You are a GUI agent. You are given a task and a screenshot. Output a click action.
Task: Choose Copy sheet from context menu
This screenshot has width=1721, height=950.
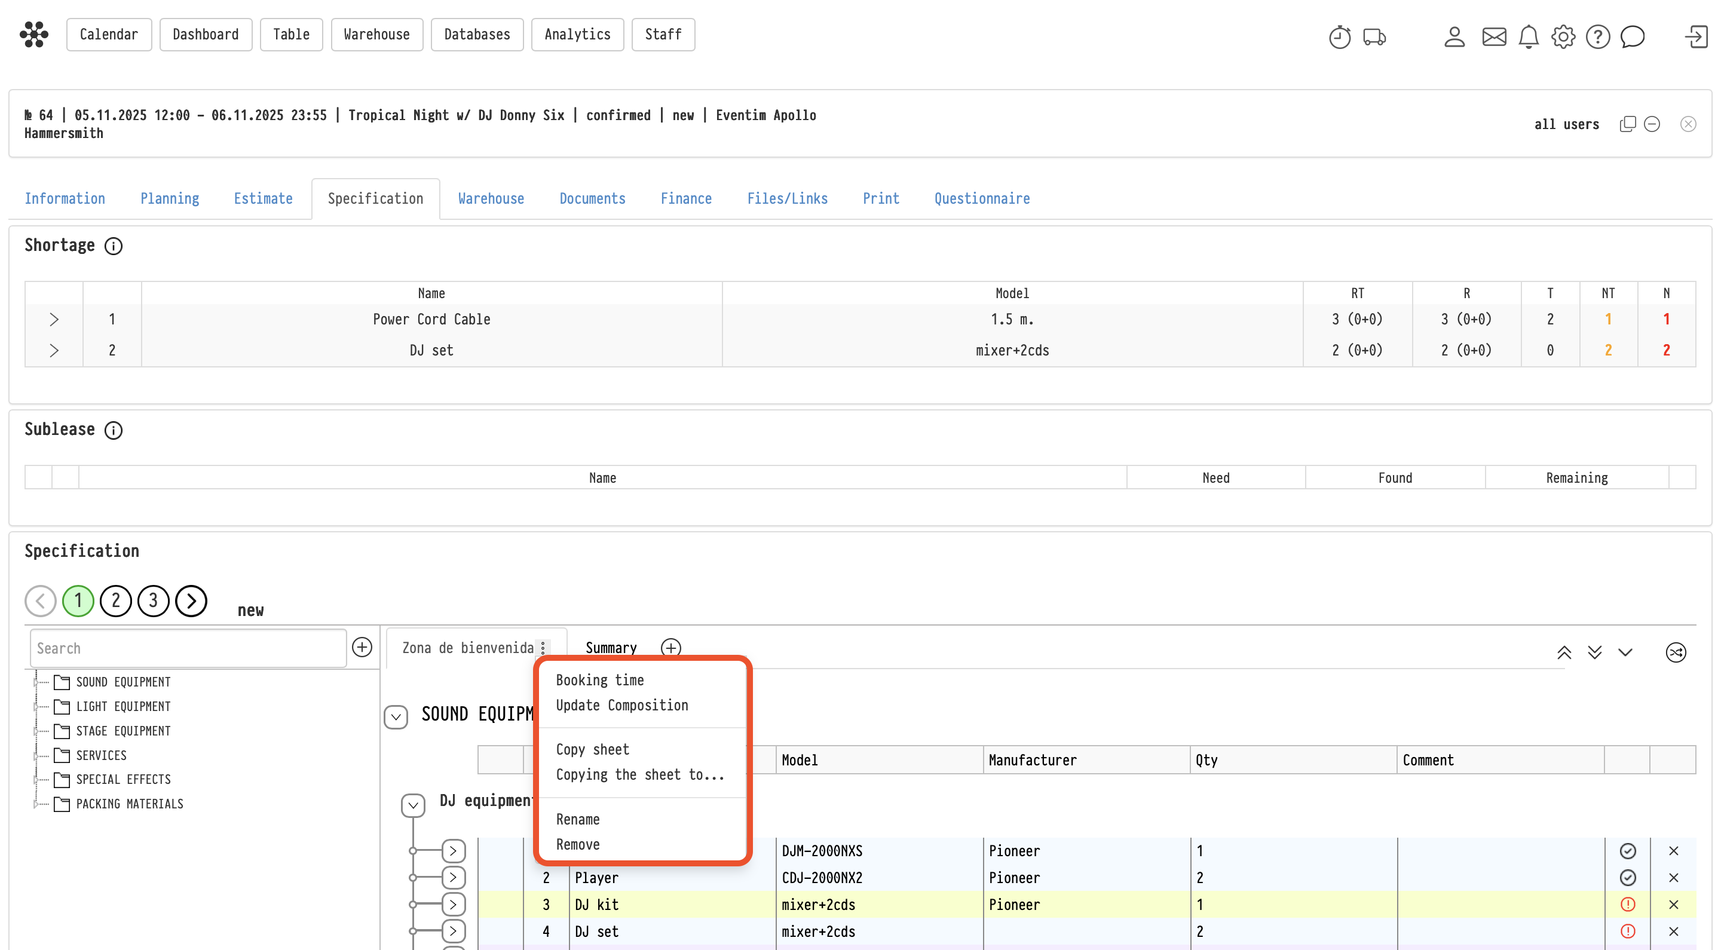[592, 749]
